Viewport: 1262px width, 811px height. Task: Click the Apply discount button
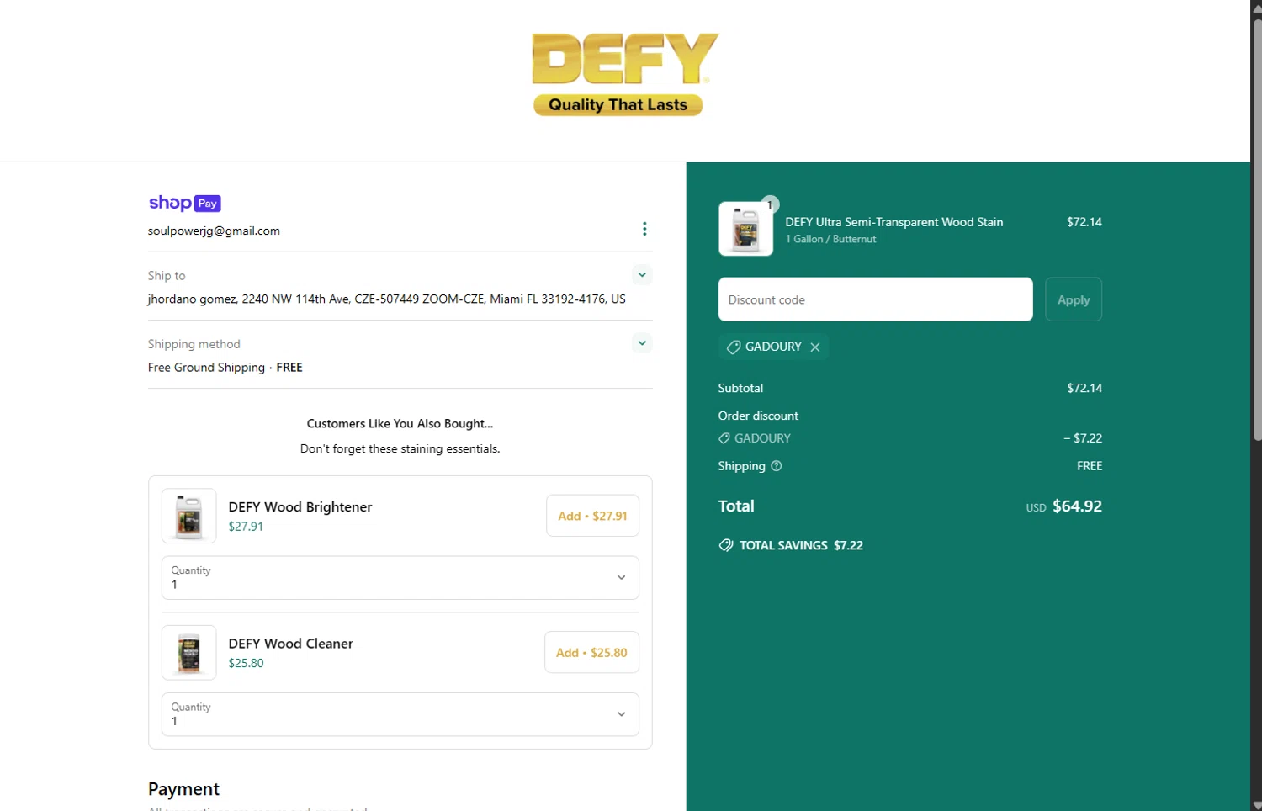(1074, 299)
